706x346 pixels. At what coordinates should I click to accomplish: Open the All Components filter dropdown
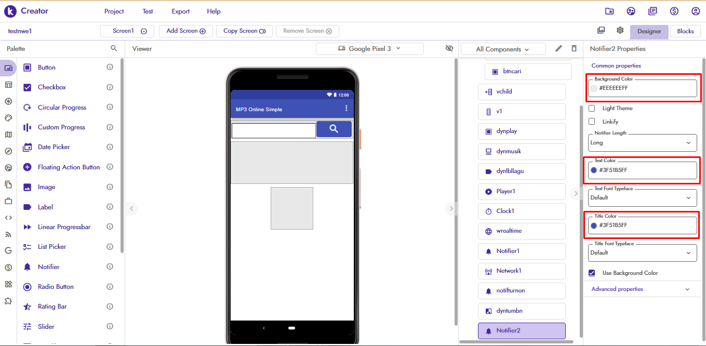pos(502,48)
